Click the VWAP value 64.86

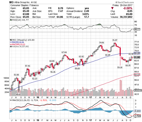click(60, 17)
